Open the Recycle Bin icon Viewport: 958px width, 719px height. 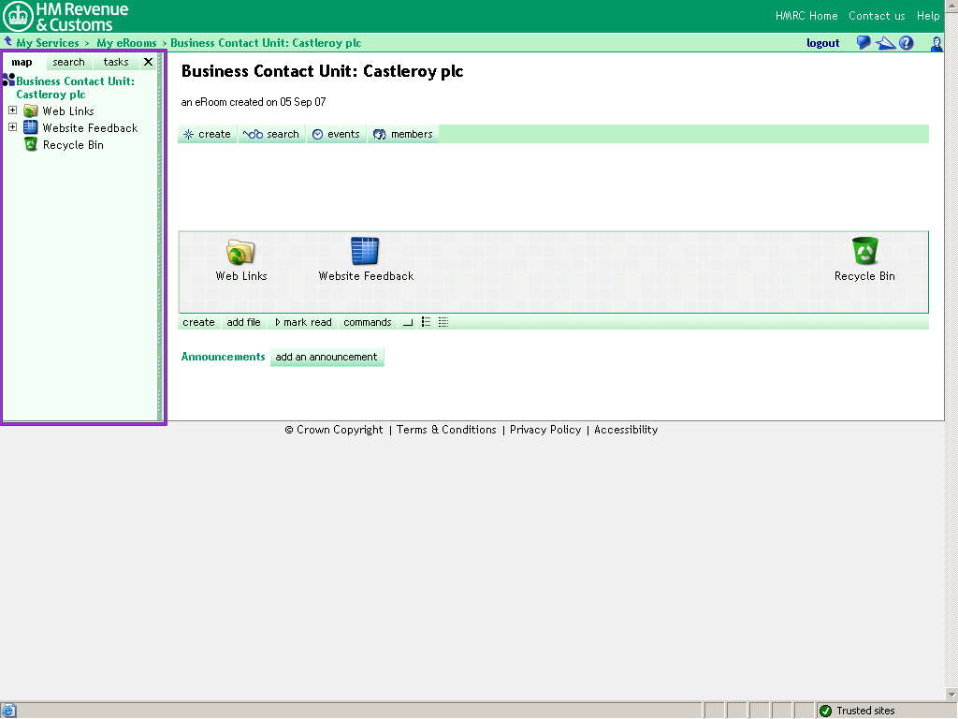click(x=864, y=251)
